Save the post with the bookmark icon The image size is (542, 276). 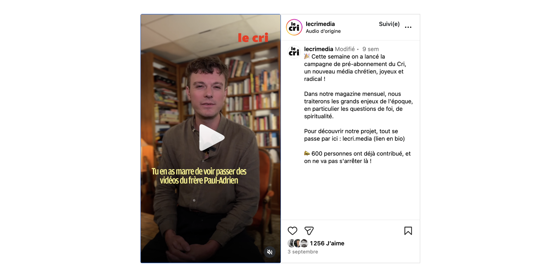point(408,231)
